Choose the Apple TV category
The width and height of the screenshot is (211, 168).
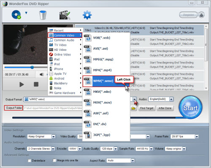[x=65, y=73]
